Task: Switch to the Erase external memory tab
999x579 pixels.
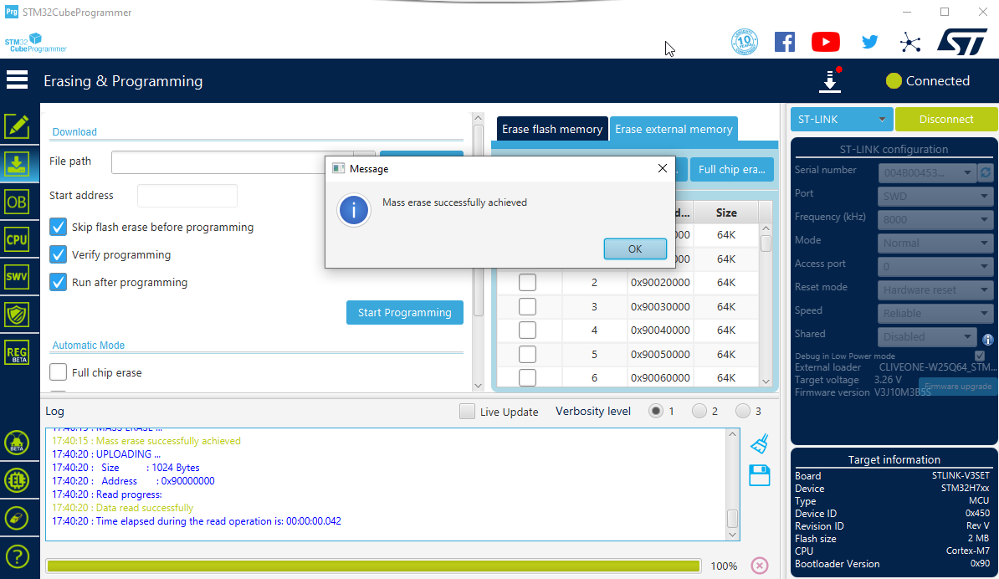Action: point(674,129)
